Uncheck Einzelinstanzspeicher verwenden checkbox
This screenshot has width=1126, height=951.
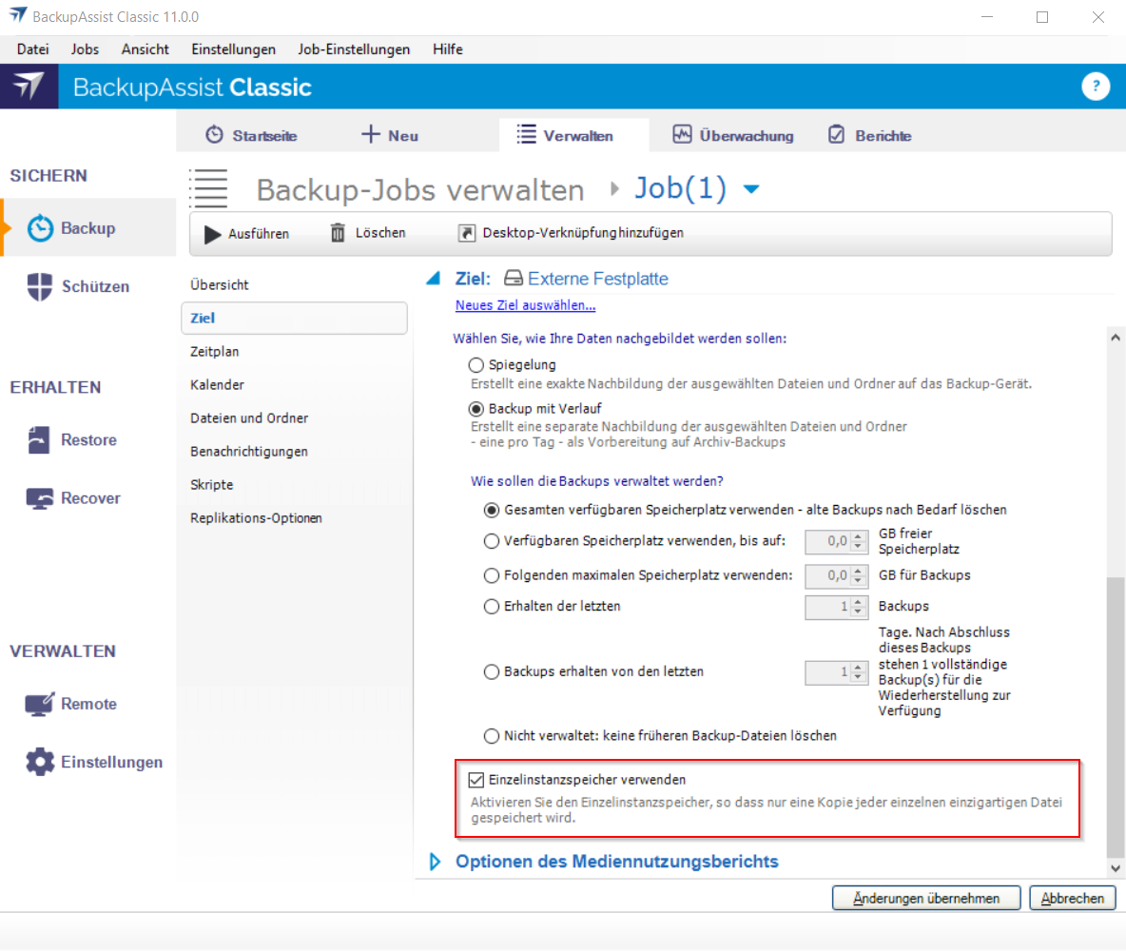click(477, 780)
